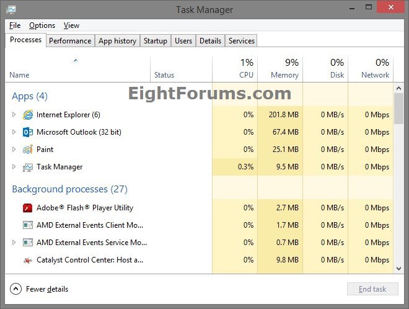Click the AMD External Events Client icon
This screenshot has width=409, height=309.
pyautogui.click(x=28, y=225)
